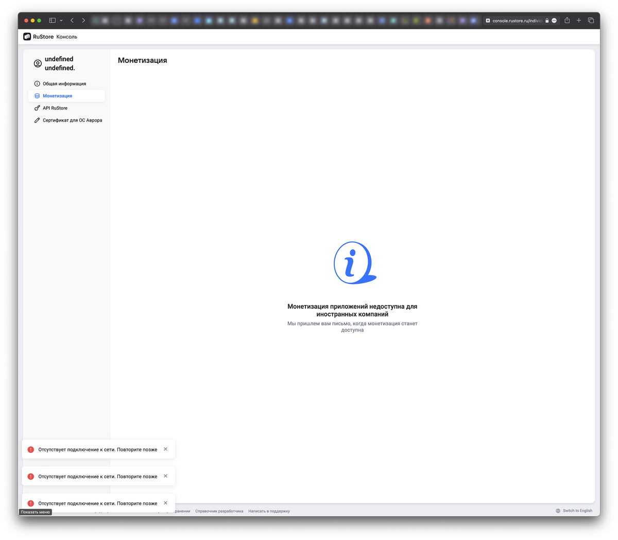618x540 pixels.
Task: Click the coins icon beside 'Монетизация'
Action: 37,96
